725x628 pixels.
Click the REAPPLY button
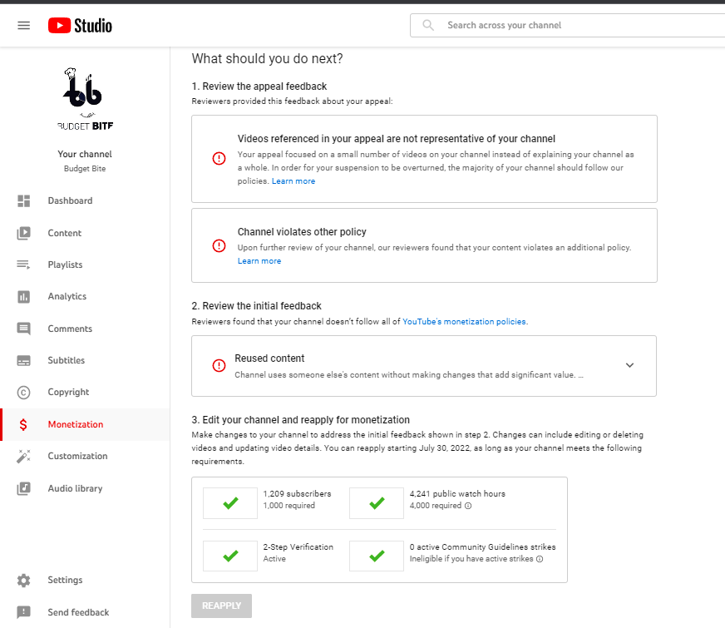pos(221,606)
